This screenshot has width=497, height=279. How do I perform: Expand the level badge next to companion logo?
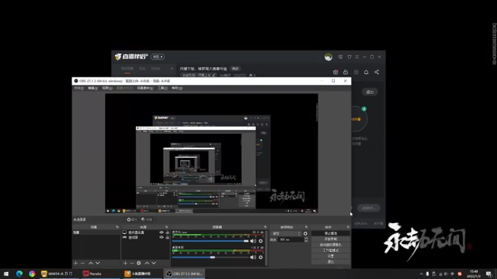click(158, 56)
